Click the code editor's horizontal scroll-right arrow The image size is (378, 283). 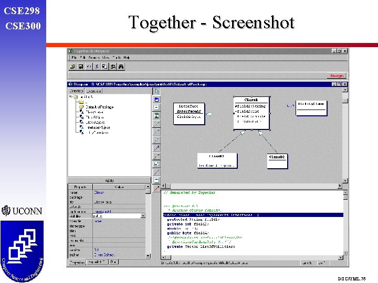[x=340, y=257]
